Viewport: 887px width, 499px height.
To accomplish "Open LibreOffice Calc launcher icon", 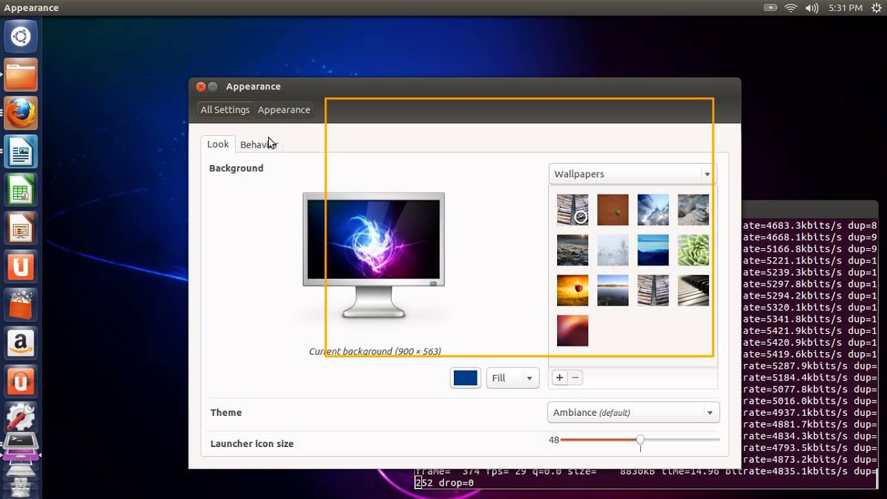I will [x=21, y=190].
